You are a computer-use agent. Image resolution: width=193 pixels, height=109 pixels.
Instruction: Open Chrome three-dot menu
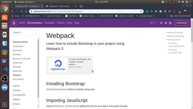(190, 11)
